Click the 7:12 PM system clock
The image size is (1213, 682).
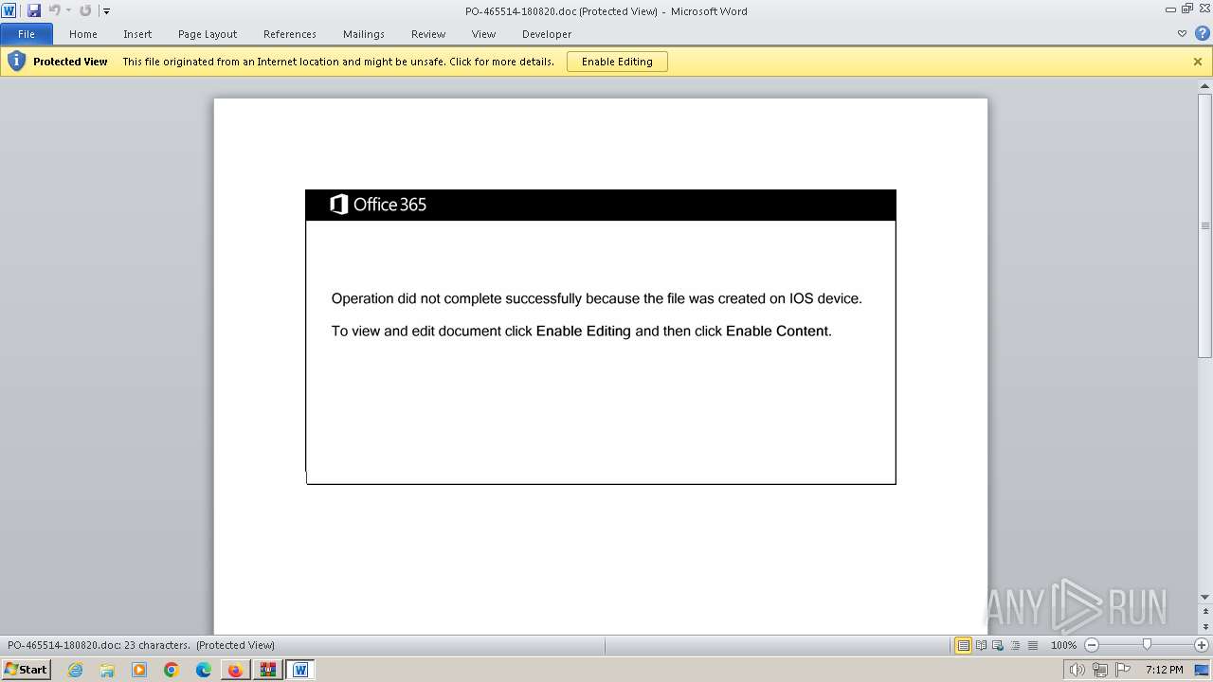tap(1164, 670)
